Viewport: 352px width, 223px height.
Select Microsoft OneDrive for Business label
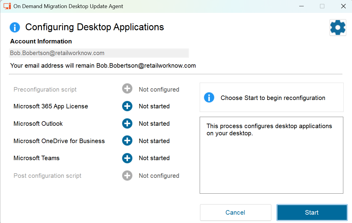[59, 141]
